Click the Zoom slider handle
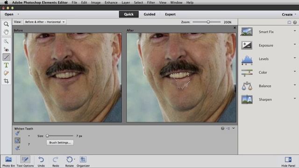 click(x=208, y=22)
